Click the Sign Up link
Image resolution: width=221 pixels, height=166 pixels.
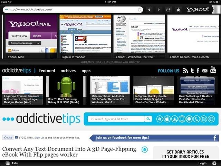pos(39,138)
